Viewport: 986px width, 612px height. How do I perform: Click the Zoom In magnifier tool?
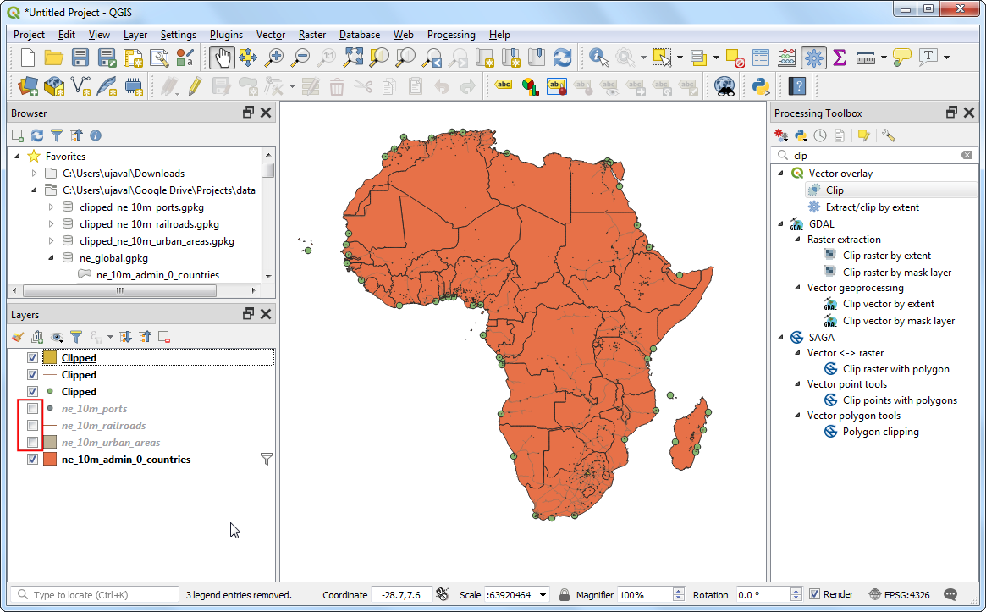pos(274,58)
